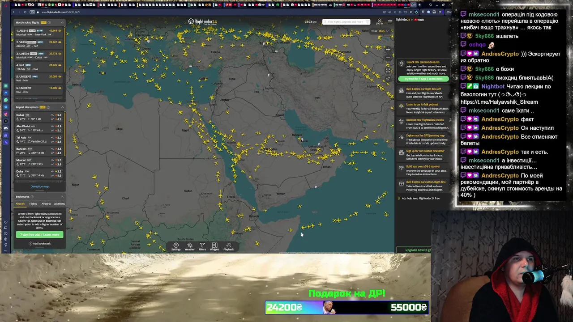Click Try free for 7 days button

coord(423,79)
